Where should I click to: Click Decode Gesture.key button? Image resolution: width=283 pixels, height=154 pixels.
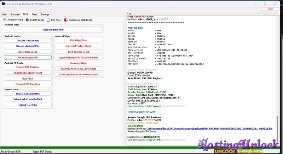(28, 40)
